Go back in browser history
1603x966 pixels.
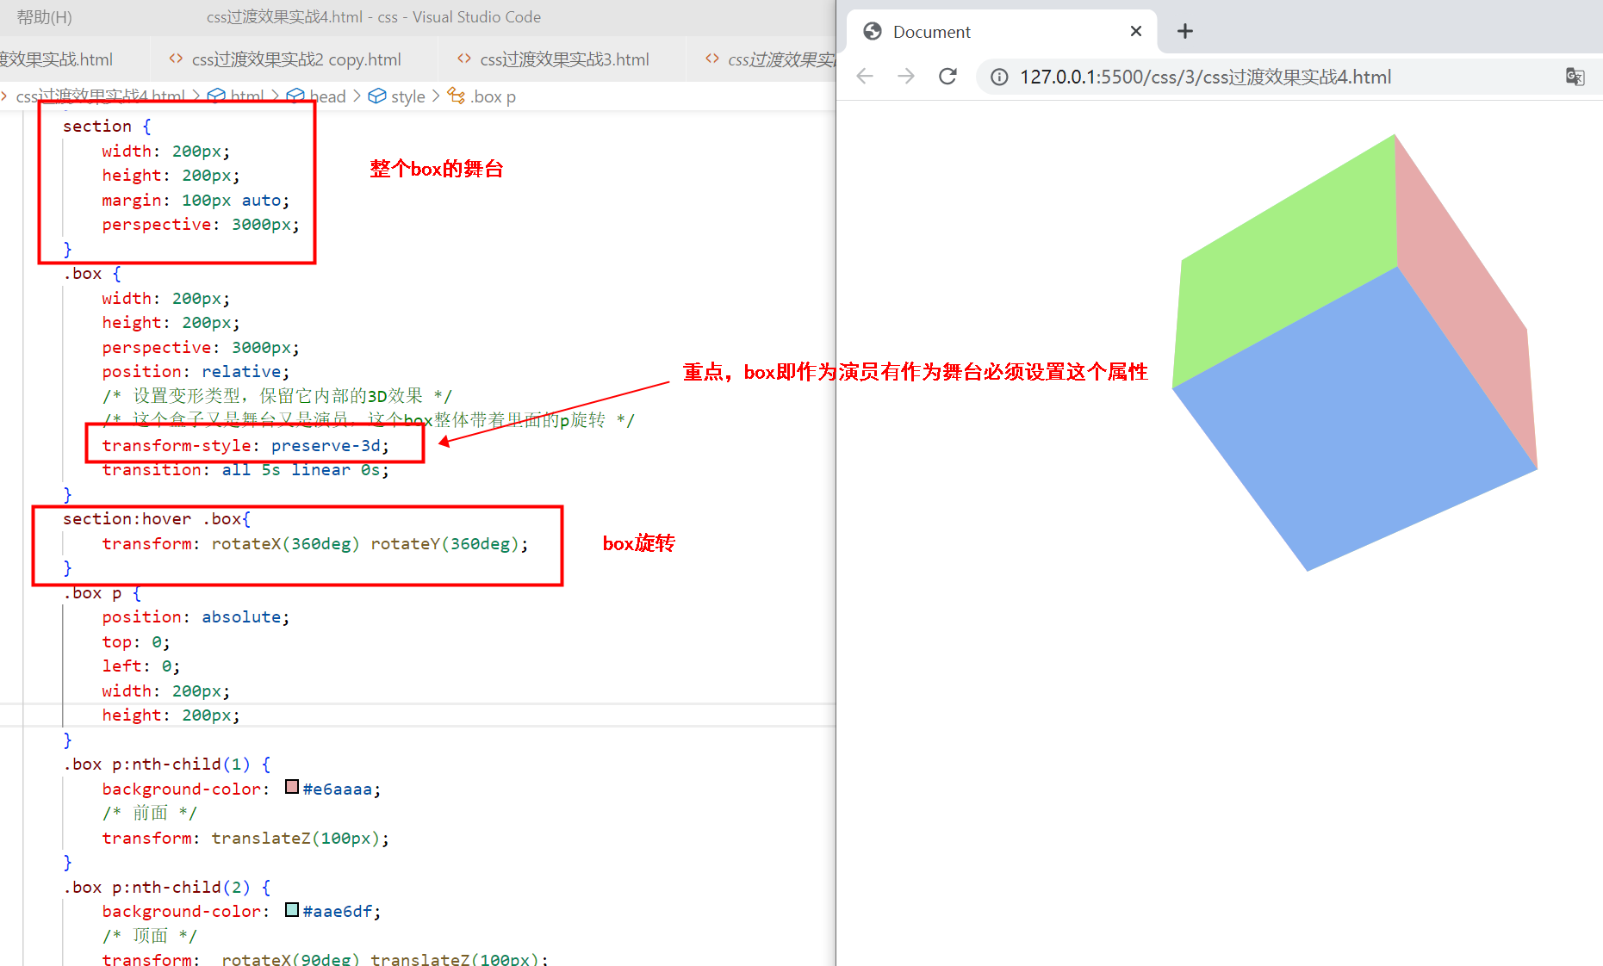point(865,77)
